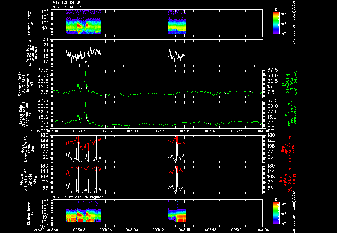Click "003:18" on the mid-figure time axis
337x233 pixels.
point(211,131)
